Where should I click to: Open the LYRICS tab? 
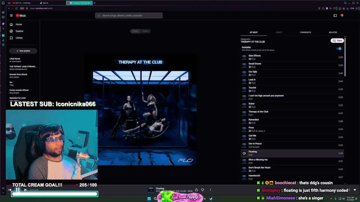tap(279, 32)
